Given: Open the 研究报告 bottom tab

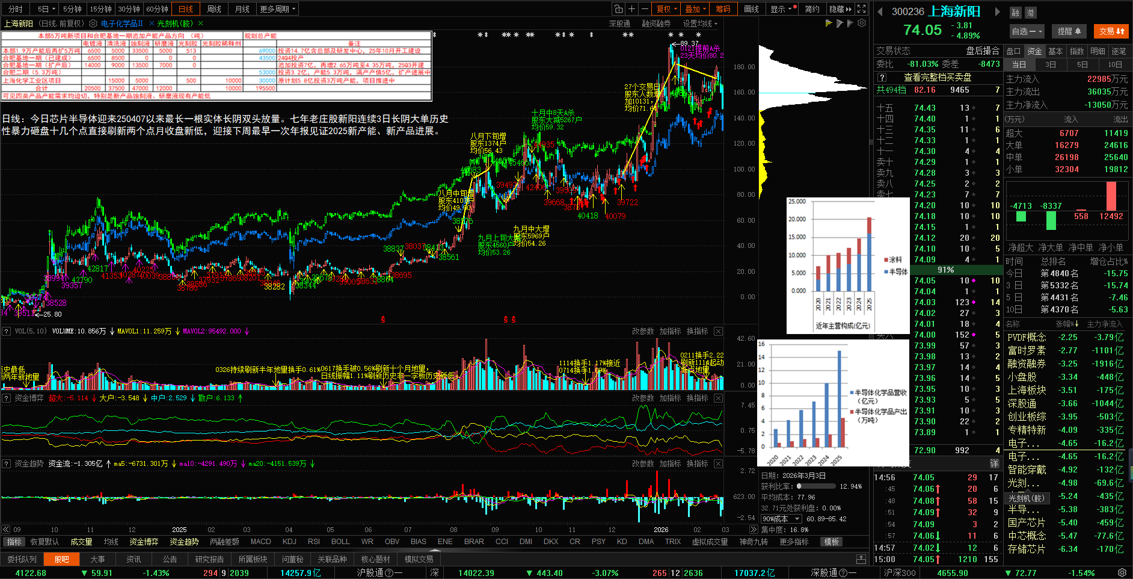Looking at the screenshot, I should [209, 559].
